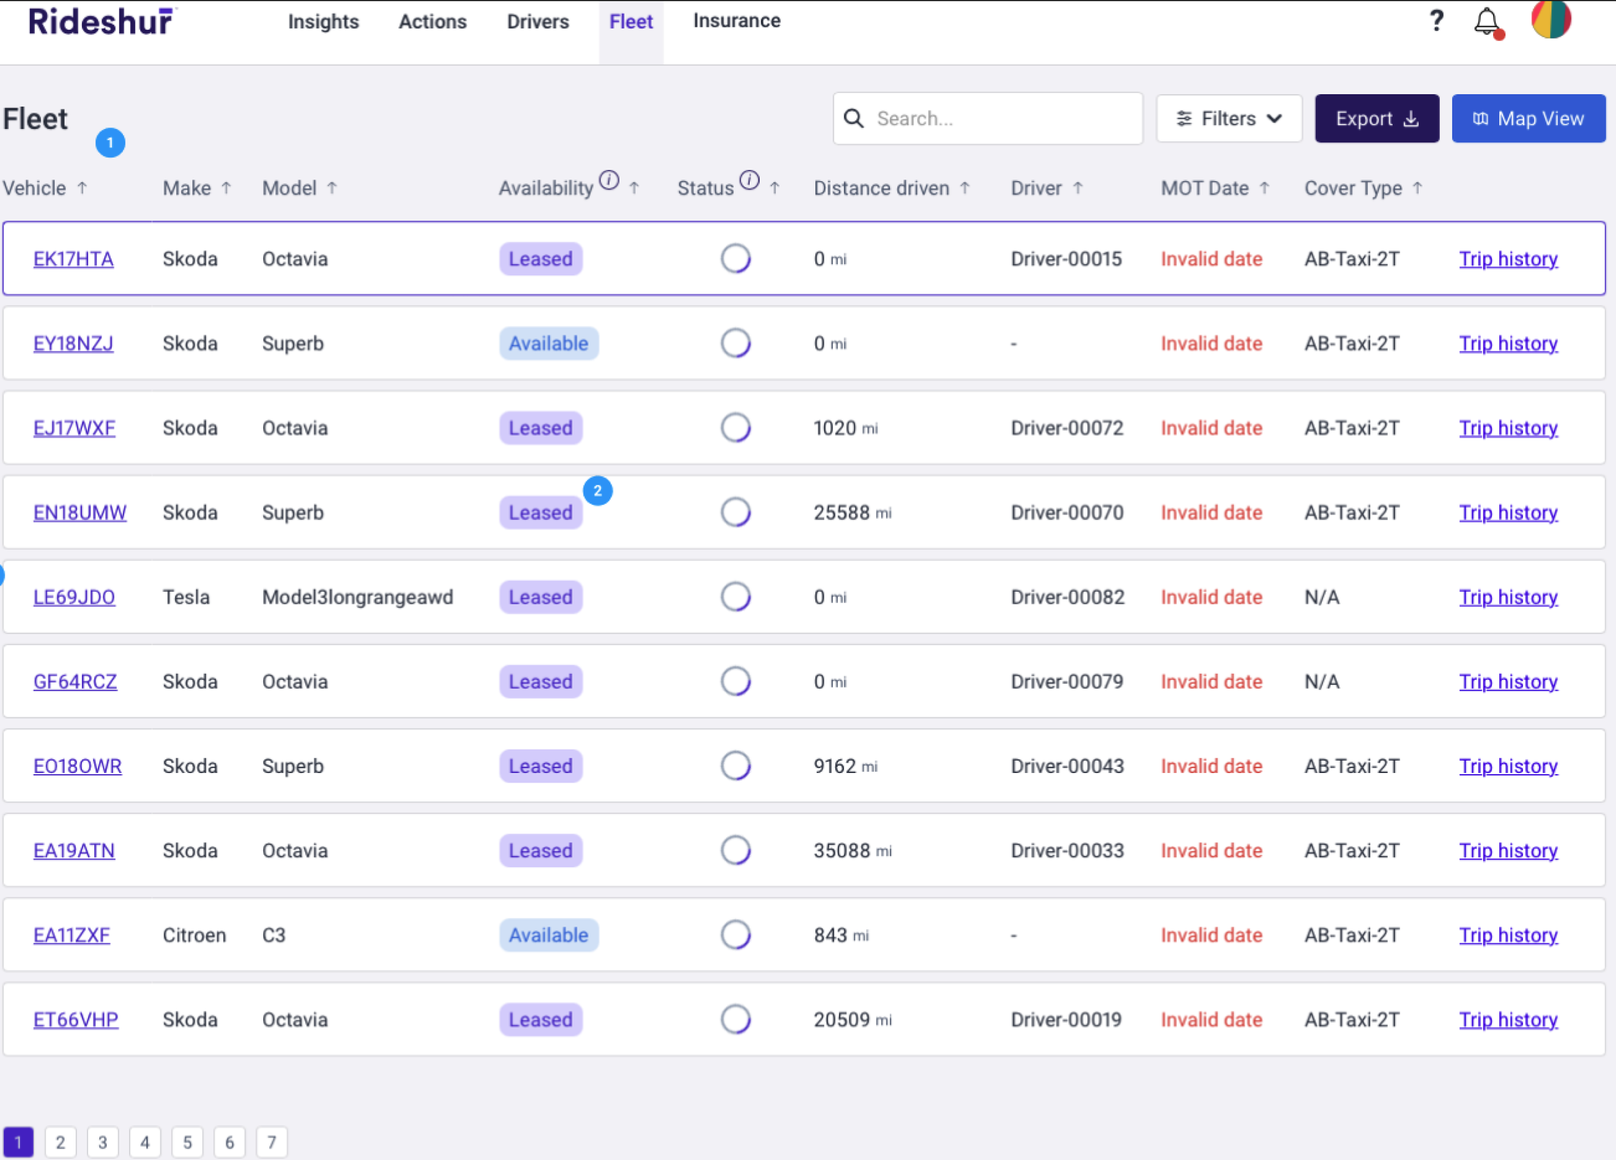
Task: Toggle status circle for EK17HTA row
Action: point(736,258)
